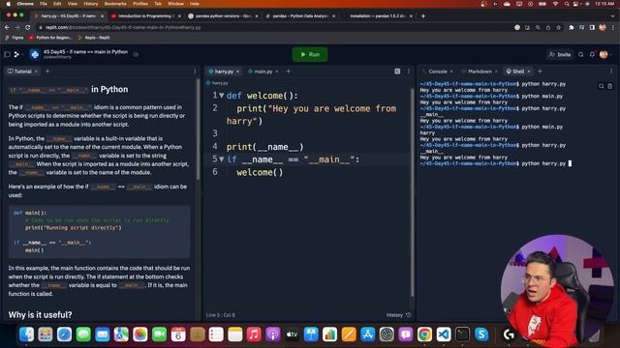The image size is (620, 348).
Task: Switch to pandas python versions browser tab
Action: click(x=224, y=15)
